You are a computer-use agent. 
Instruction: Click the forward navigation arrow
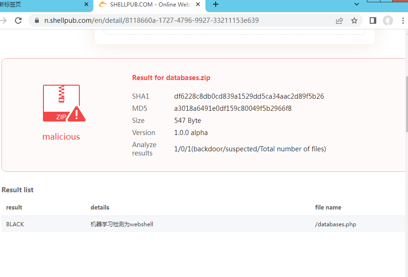tap(4, 20)
